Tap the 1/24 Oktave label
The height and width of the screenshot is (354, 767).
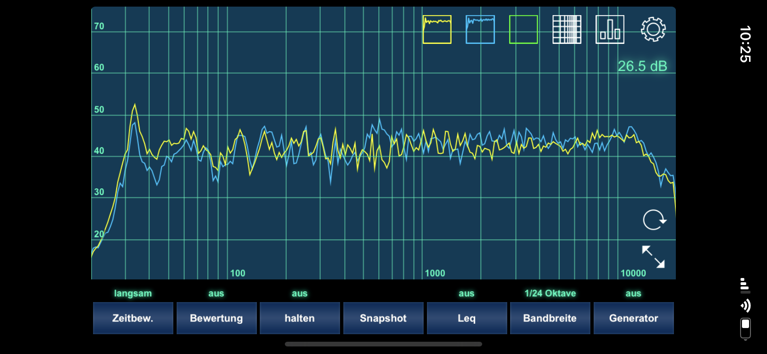click(x=550, y=293)
